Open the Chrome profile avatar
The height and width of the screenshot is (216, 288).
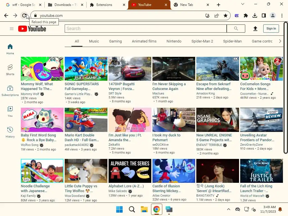(273, 16)
